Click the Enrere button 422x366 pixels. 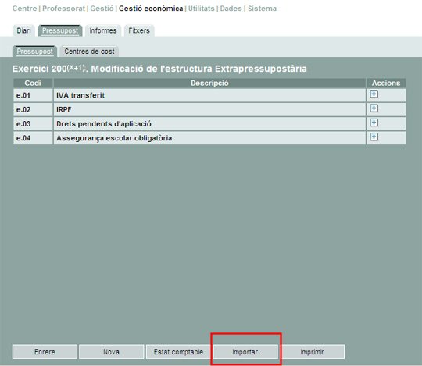pos(45,352)
